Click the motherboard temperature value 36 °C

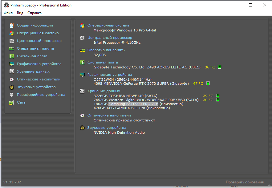210,67
